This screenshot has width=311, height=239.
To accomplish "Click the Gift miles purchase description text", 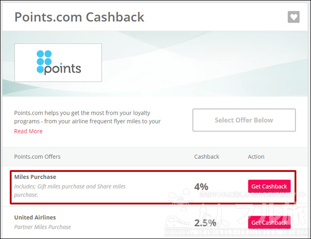I will (x=70, y=190).
